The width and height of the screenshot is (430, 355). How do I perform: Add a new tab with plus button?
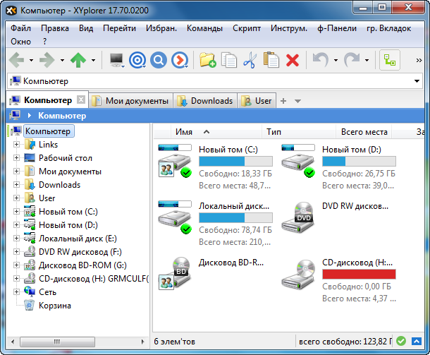(x=283, y=101)
